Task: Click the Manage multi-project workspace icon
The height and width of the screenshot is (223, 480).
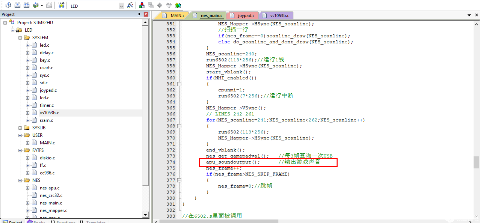Action: pos(151,5)
